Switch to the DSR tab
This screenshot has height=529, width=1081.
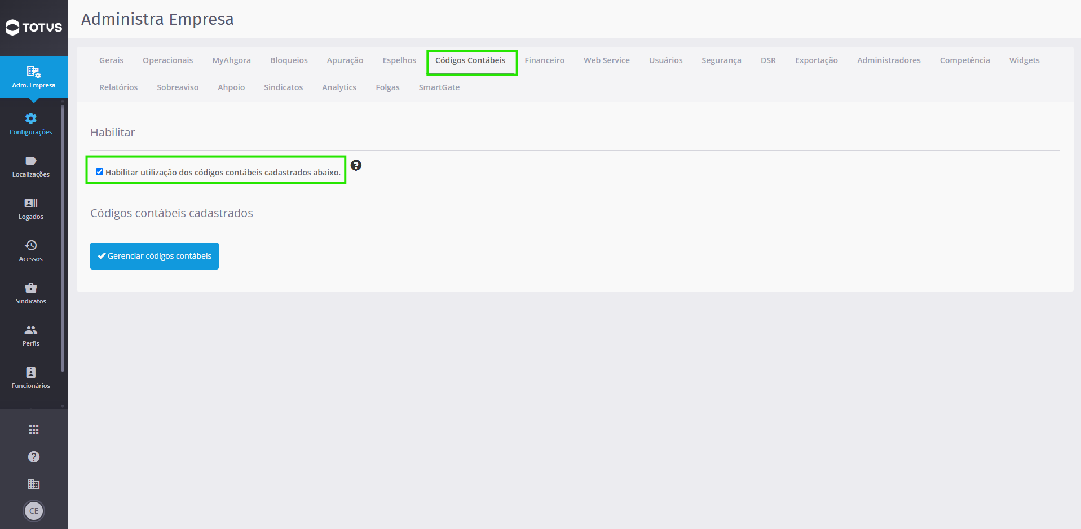click(768, 60)
